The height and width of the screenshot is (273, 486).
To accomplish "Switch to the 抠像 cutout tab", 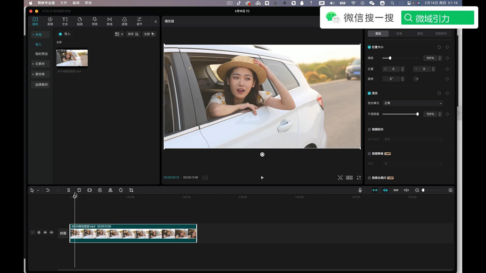I will click(x=399, y=33).
